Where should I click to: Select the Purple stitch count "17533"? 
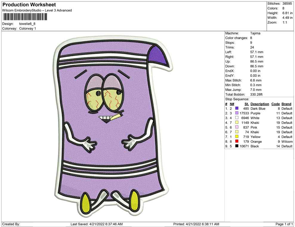click(x=244, y=113)
